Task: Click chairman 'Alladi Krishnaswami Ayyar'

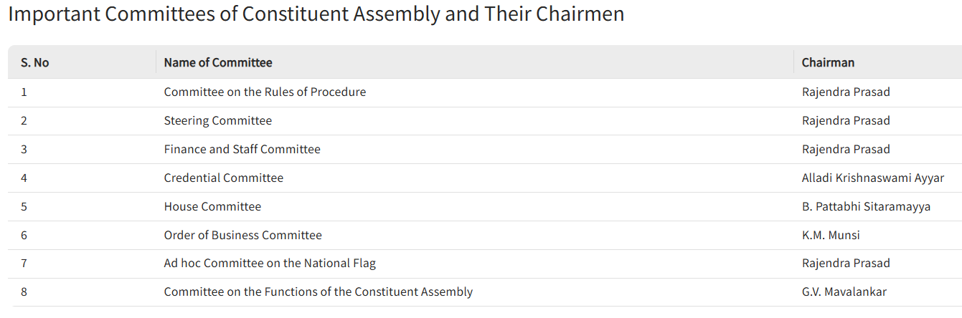Action: pyautogui.click(x=873, y=178)
